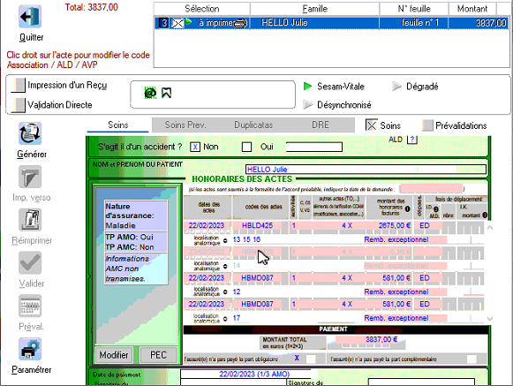Image resolution: width=513 pixels, height=386 pixels.
Task: Click HBMD087 act with tooth 17
Action: pos(257,304)
